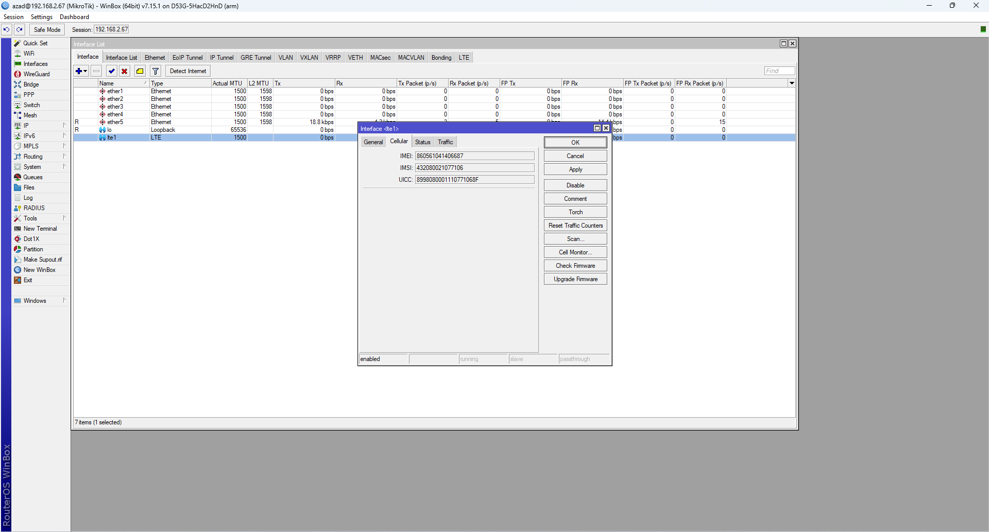Click the IMEI value field
The width and height of the screenshot is (989, 532).
[474, 156]
